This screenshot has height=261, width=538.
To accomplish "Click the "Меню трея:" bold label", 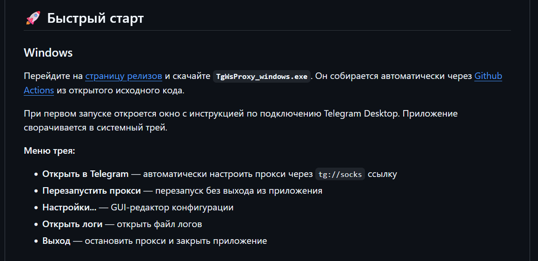I will 49,151.
